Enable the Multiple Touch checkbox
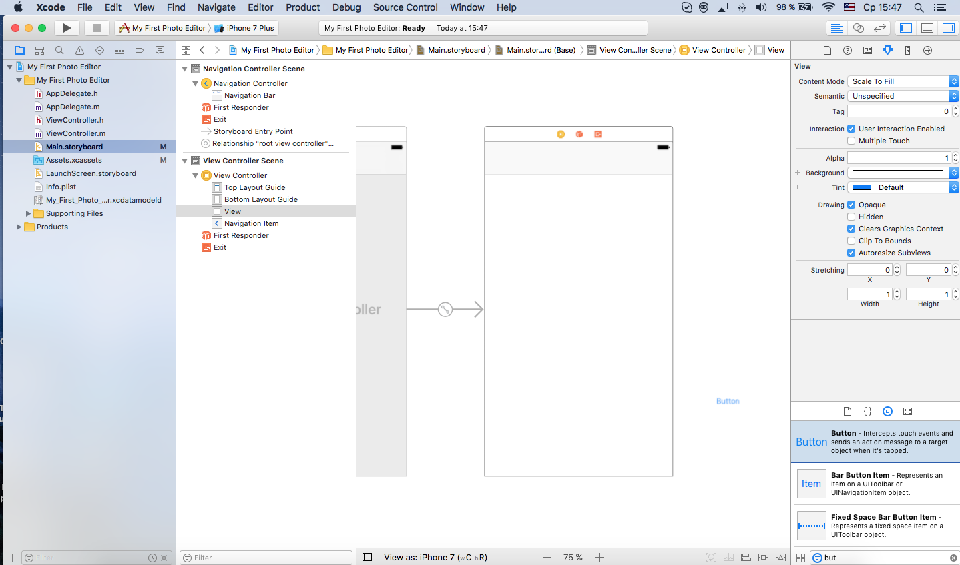The image size is (960, 565). [x=851, y=141]
